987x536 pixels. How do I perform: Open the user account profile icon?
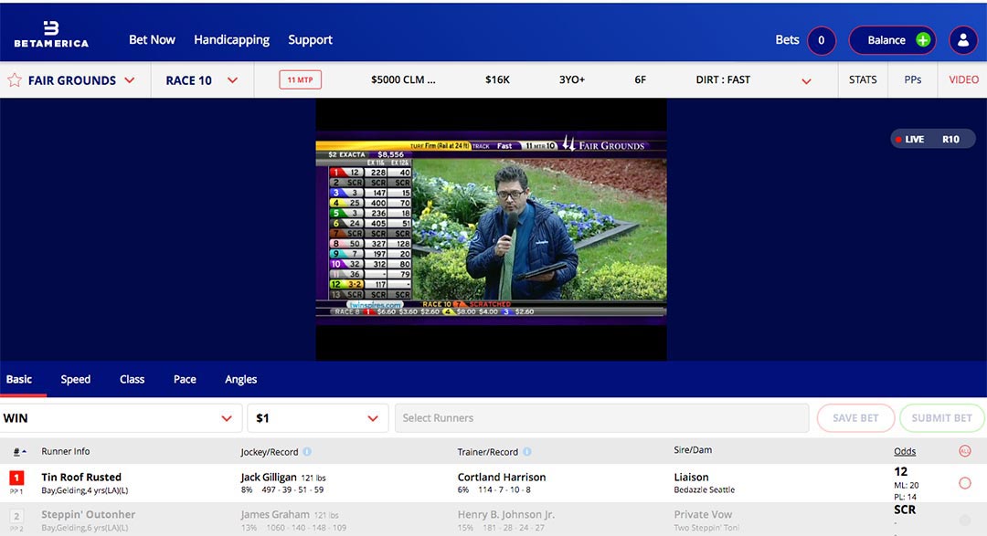click(963, 40)
